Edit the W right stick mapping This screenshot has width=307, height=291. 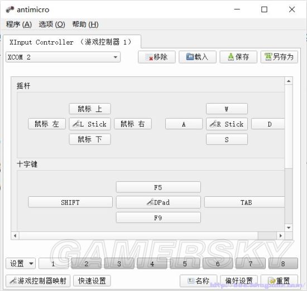pyautogui.click(x=227, y=109)
